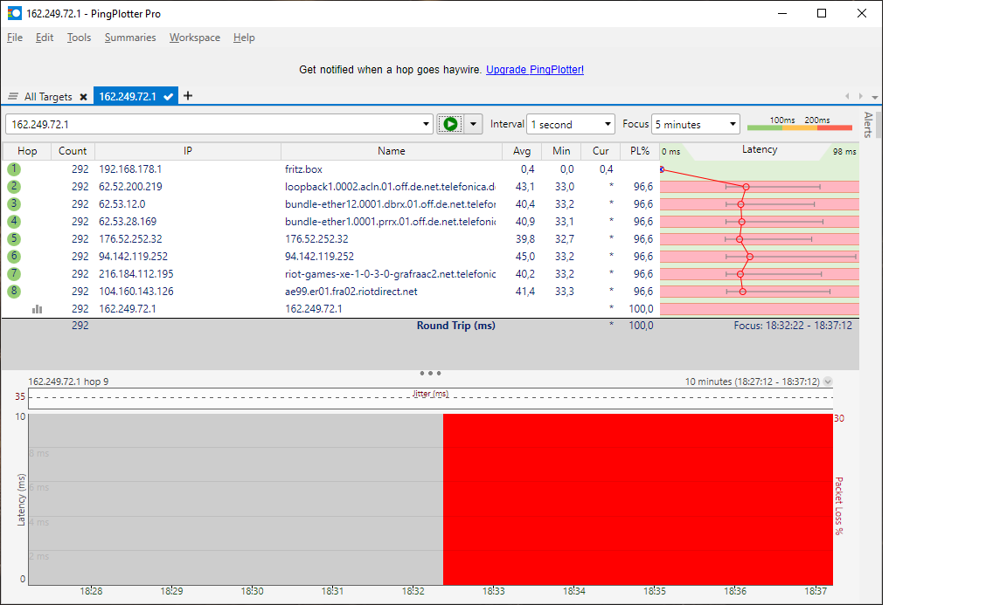Click the vertical scrollbar thumb at right edge
Viewport: 1007px width, 605px height.
pyautogui.click(x=879, y=124)
